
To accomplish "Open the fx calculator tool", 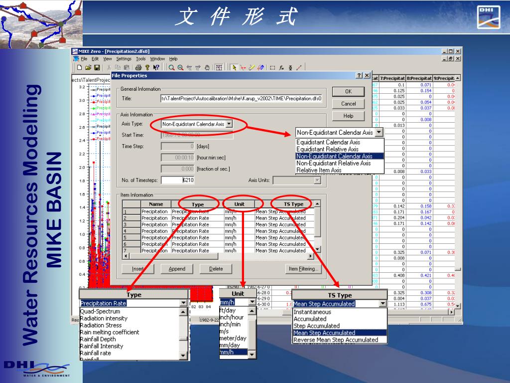I will [x=281, y=67].
